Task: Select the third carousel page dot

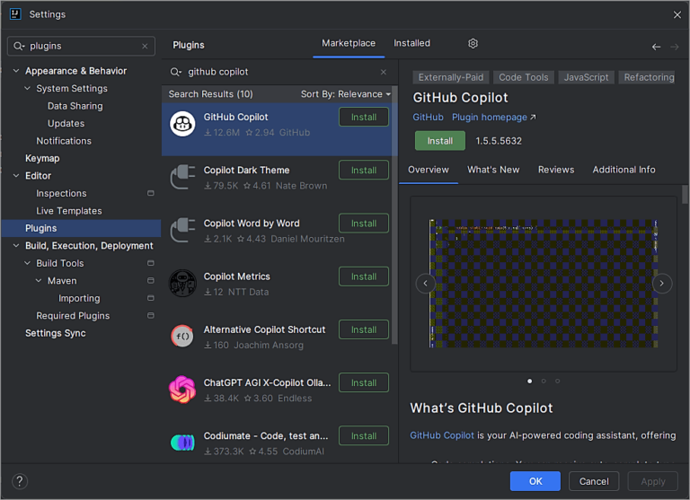Action: 557,381
